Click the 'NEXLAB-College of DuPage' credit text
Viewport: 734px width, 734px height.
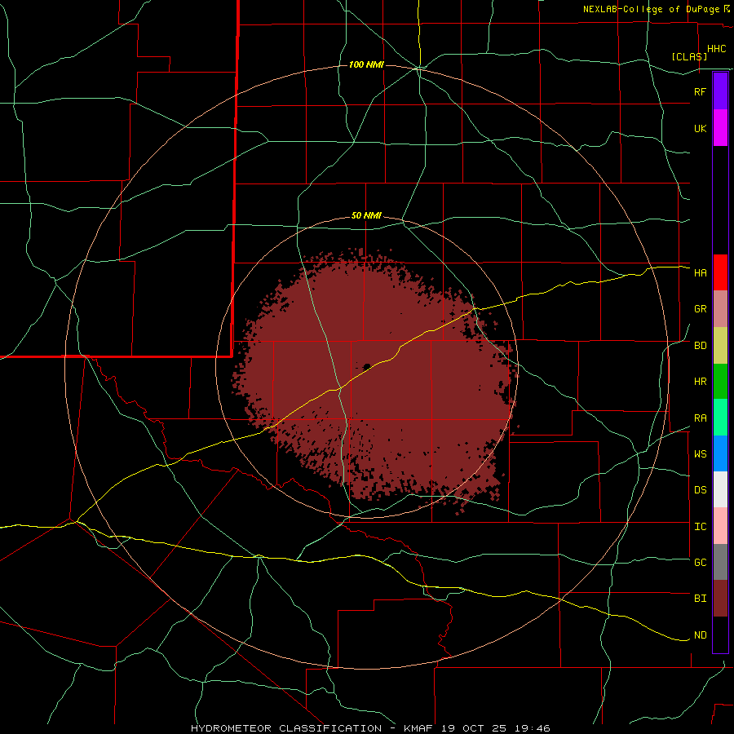click(651, 9)
